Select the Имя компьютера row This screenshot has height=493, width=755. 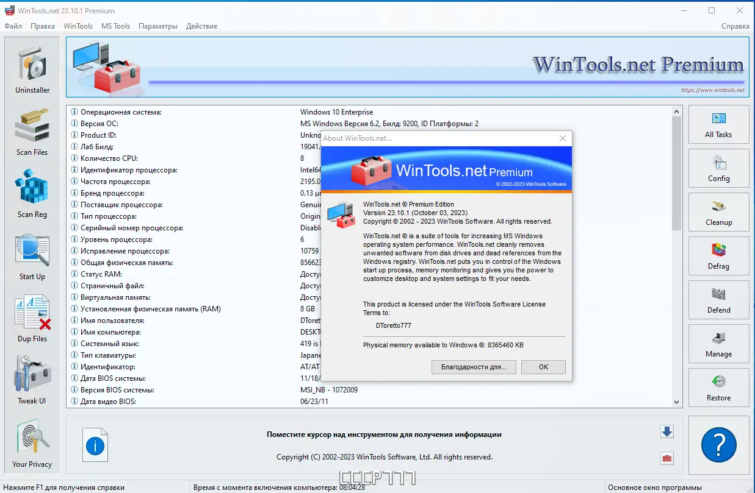pyautogui.click(x=369, y=332)
